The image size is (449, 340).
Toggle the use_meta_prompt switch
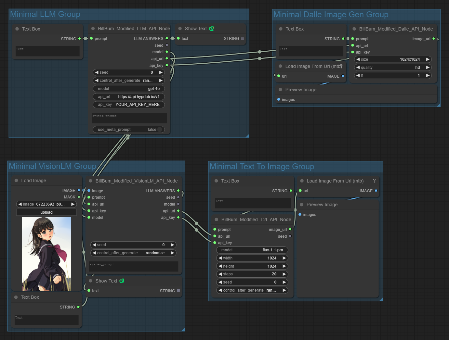pyautogui.click(x=159, y=130)
